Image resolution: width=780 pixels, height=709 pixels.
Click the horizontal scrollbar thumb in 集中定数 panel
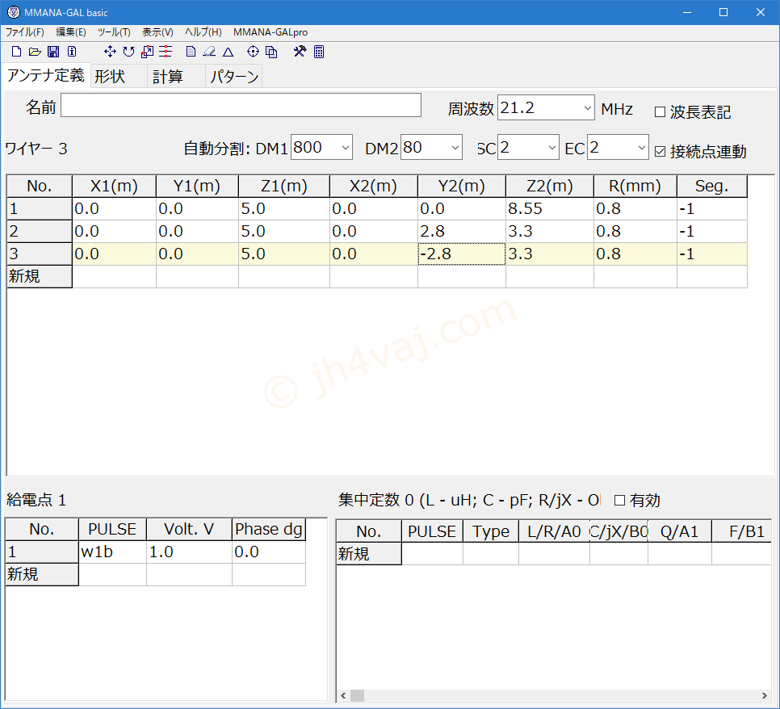point(357,695)
